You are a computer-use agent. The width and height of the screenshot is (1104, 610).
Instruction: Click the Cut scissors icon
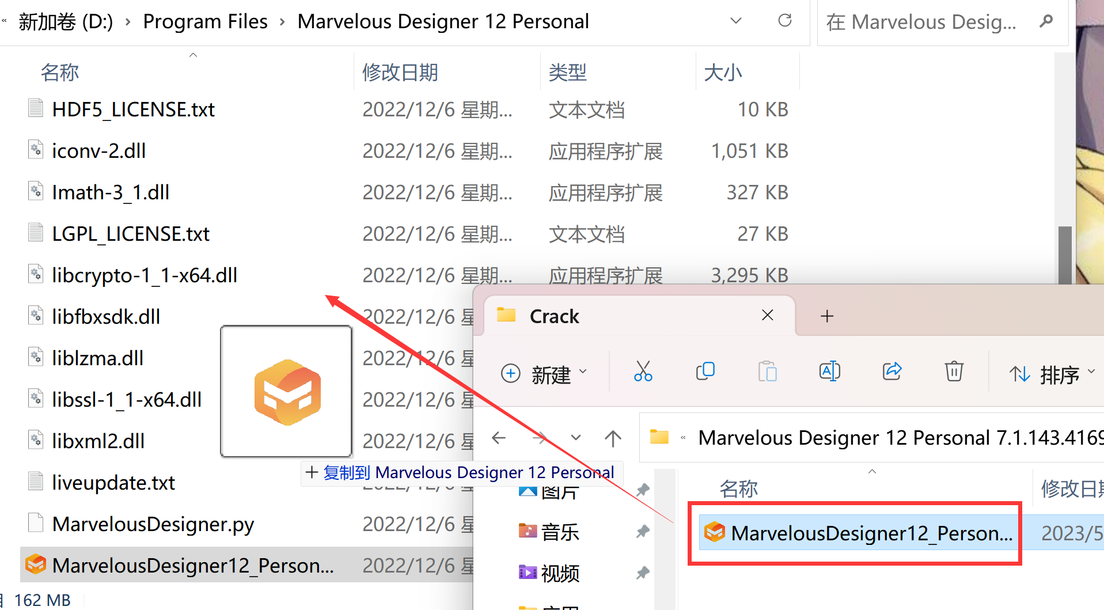[x=643, y=372]
